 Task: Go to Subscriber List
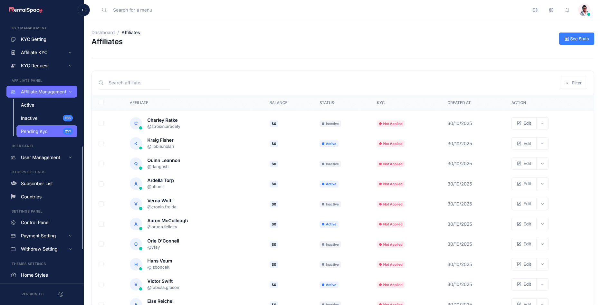tap(37, 184)
